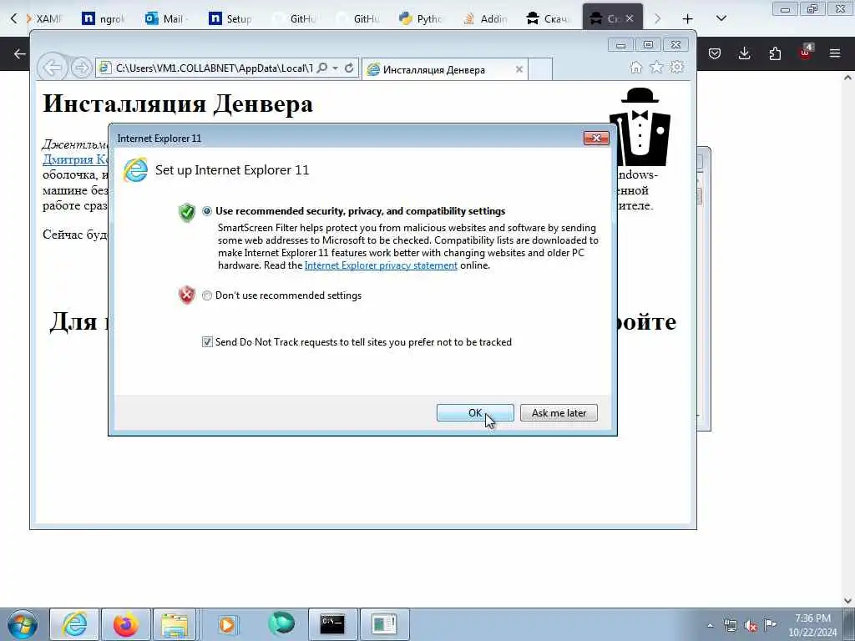Click Firefox taskbar icon
Image resolution: width=855 pixels, height=641 pixels.
125,624
